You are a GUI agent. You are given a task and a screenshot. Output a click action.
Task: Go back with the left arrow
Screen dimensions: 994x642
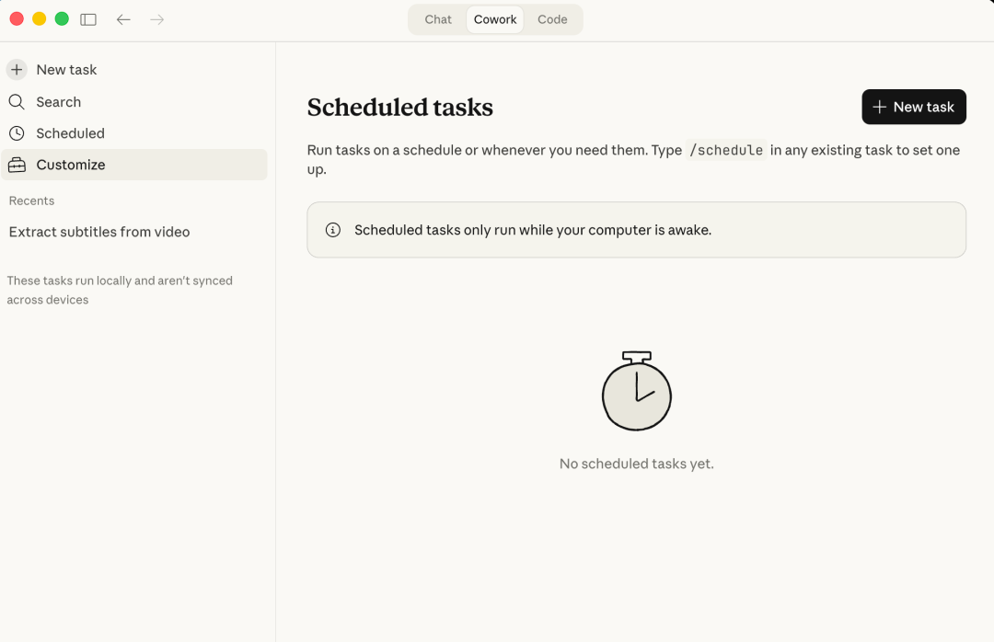pyautogui.click(x=123, y=19)
